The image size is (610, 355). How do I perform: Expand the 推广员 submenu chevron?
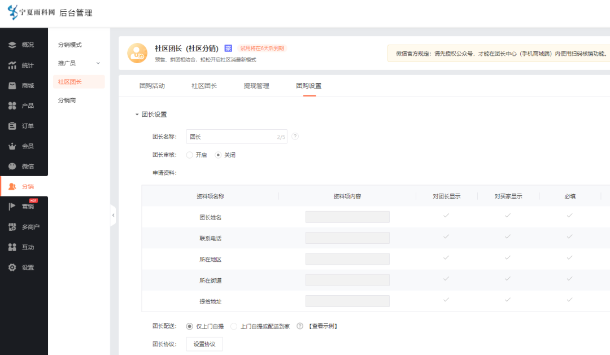pyautogui.click(x=98, y=63)
